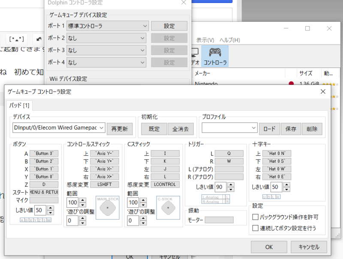Viewport: 343px width, 259px height.
Task: Open ポート 1 controller type dropdown
Action: pos(107,26)
